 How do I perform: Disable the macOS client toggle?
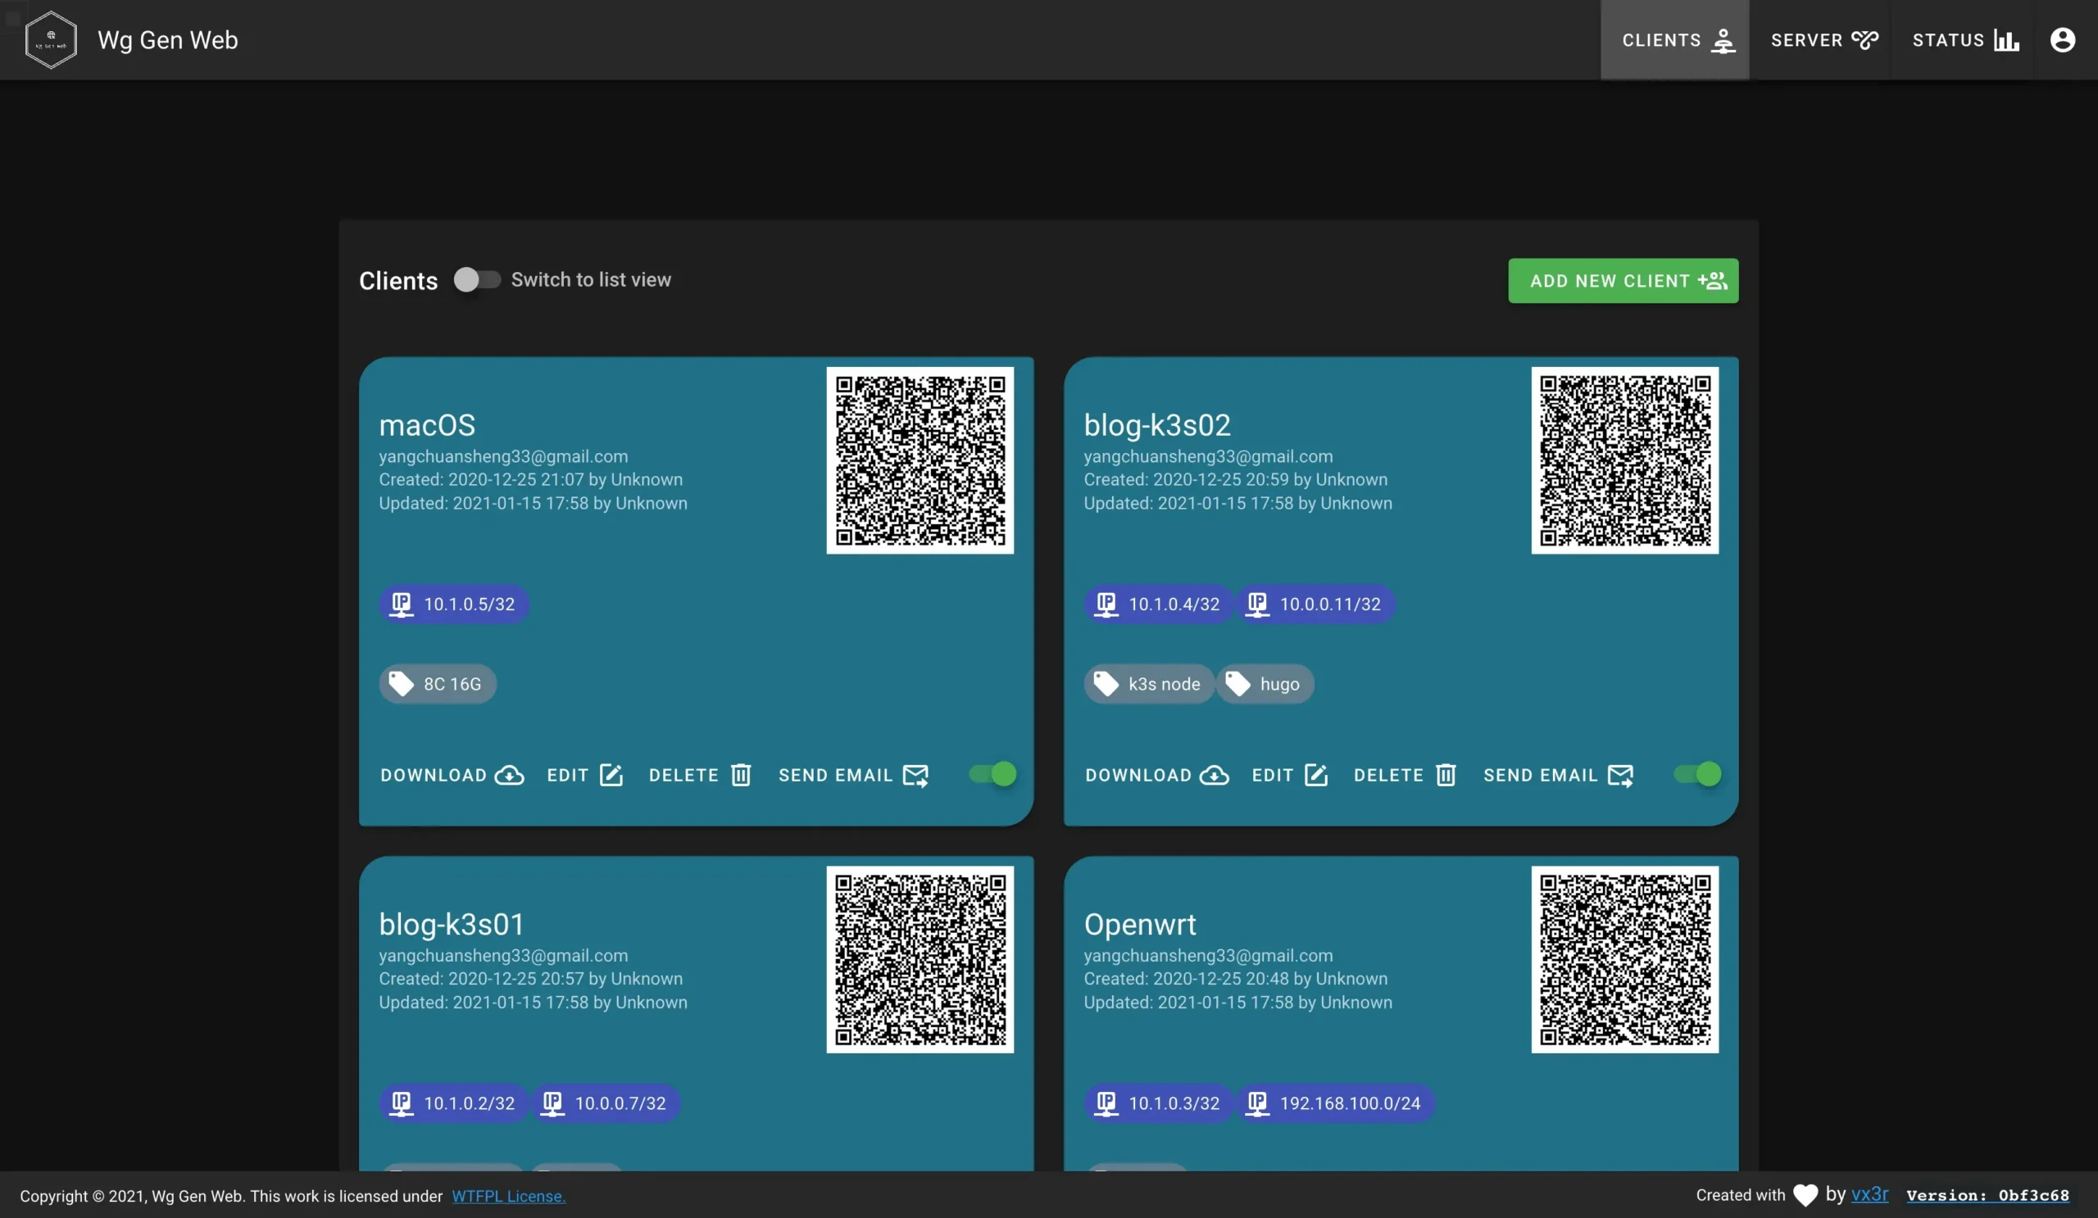(992, 774)
